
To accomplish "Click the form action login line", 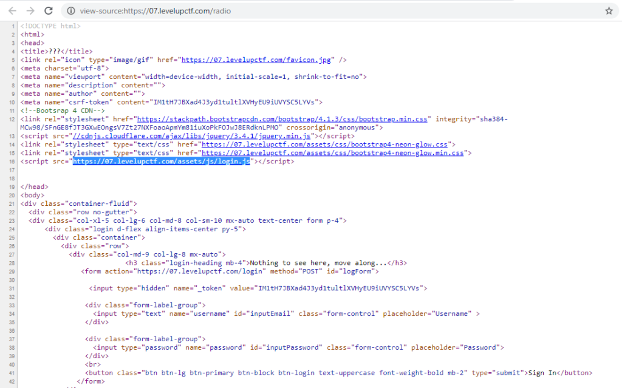I will click(x=230, y=271).
